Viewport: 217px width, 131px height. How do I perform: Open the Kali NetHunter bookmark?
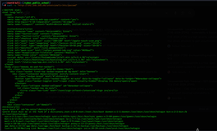99,4
